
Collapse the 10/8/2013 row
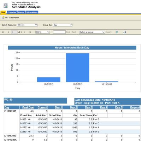click(x=5, y=111)
